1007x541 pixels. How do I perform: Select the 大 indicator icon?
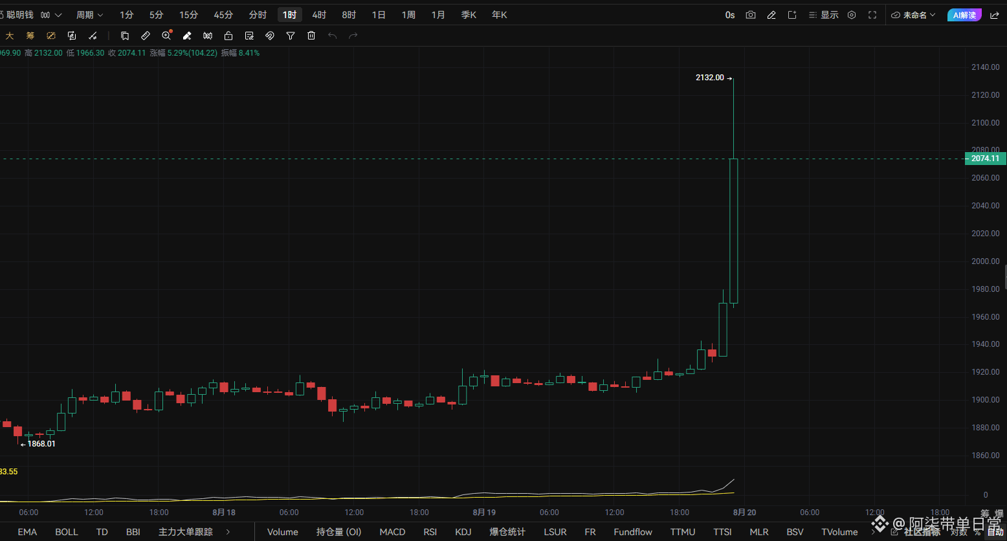click(10, 36)
